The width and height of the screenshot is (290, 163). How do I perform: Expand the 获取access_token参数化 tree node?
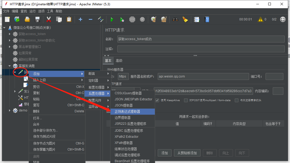coord(10,40)
